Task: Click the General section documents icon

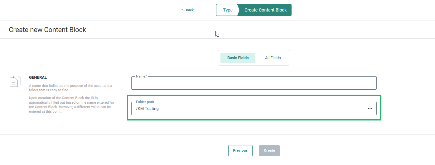Action: 15,81
